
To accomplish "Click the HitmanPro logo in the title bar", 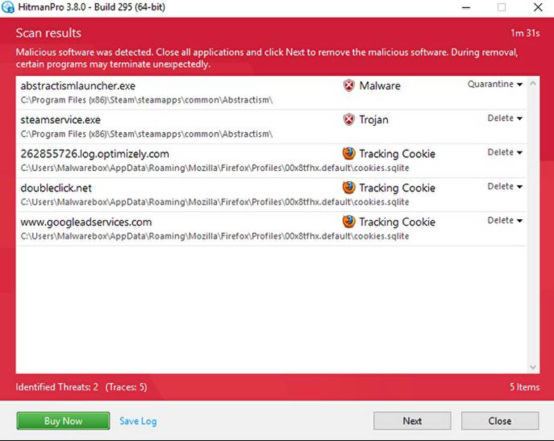I will (8, 7).
